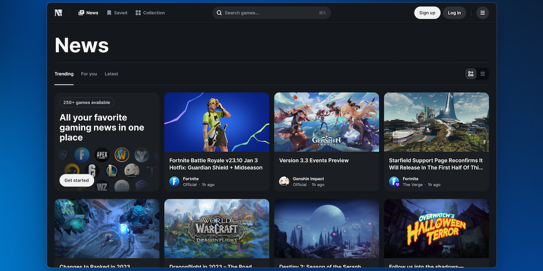Click the League of Legends game icon
Screen dimensions: 543x271
pyautogui.click(x=111, y=170)
